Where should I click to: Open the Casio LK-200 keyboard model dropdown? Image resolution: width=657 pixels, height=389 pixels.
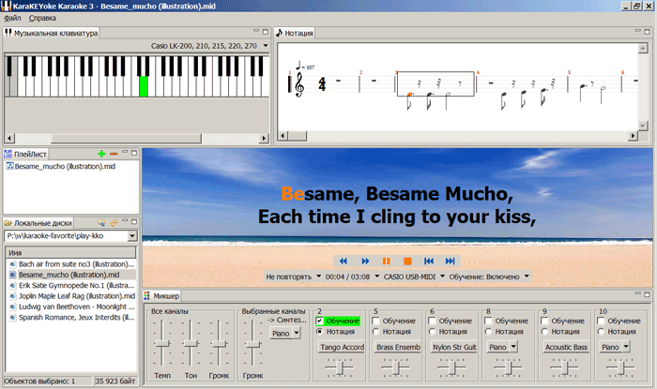[x=266, y=45]
